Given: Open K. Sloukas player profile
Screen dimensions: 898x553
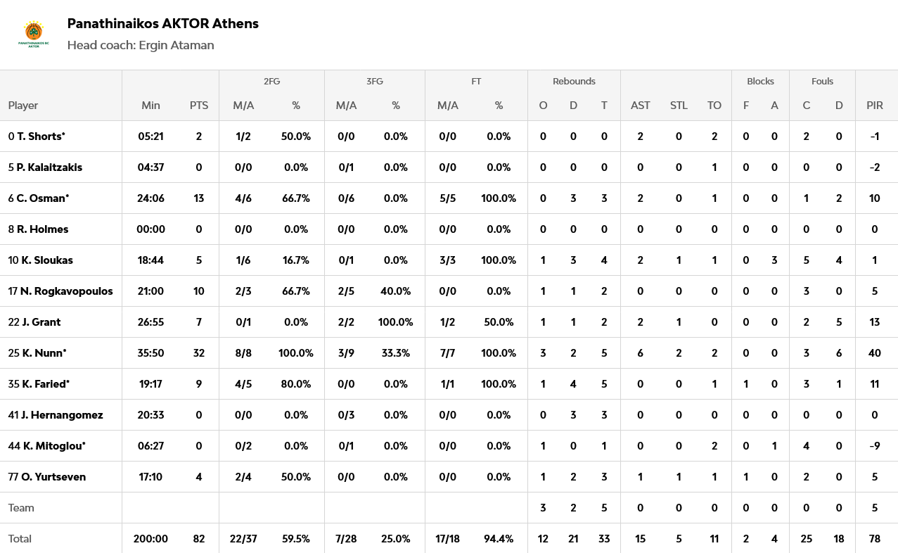Looking at the screenshot, I should click(x=47, y=260).
